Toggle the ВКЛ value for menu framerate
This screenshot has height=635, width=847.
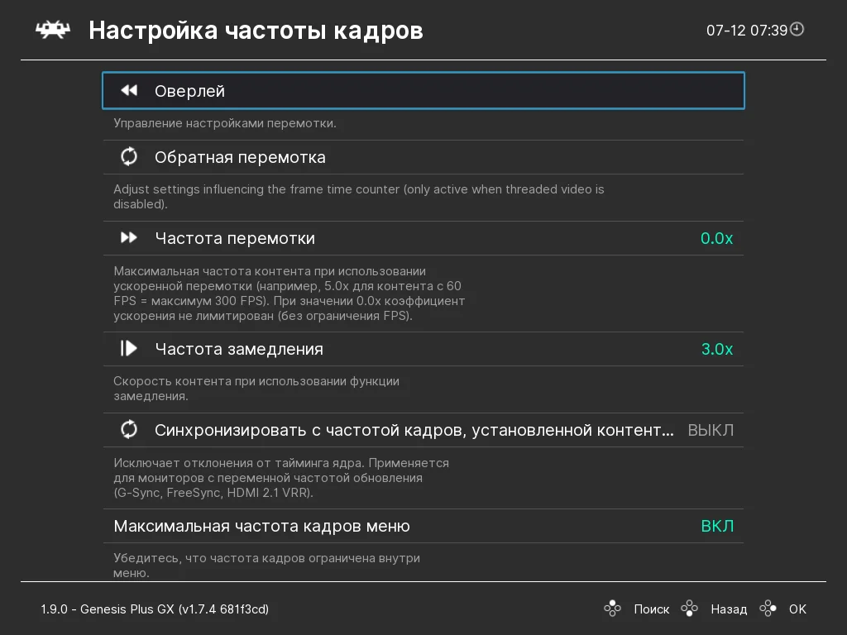pos(717,526)
